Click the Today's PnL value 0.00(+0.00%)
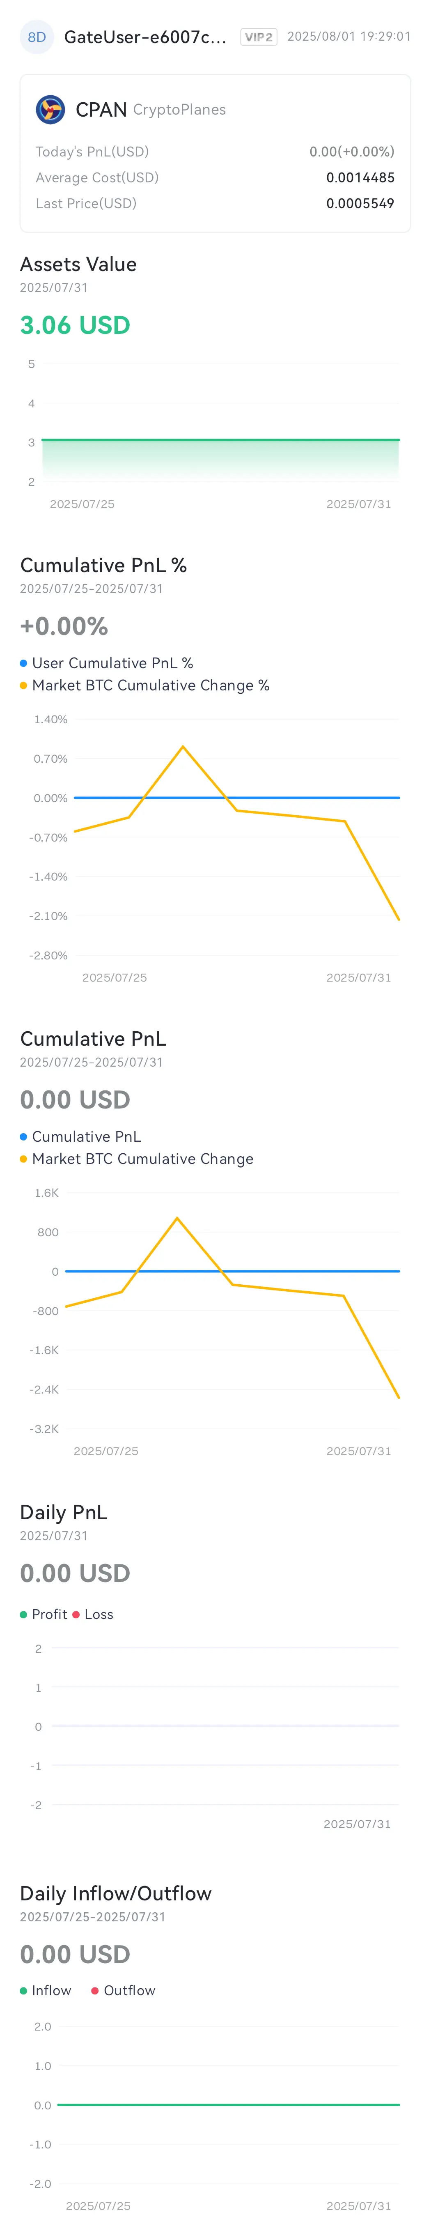The image size is (431, 2231). click(x=352, y=152)
